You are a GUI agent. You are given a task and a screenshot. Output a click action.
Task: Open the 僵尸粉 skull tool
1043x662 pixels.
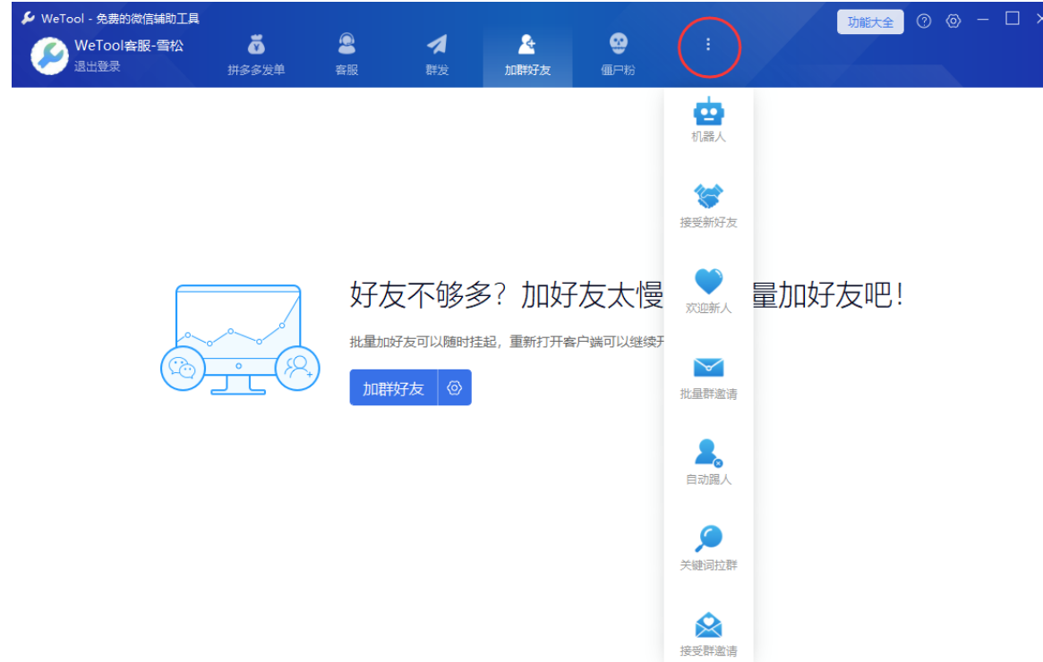coord(618,55)
